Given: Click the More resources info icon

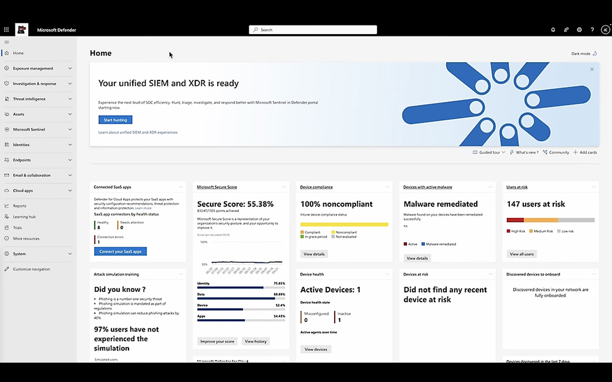Looking at the screenshot, I should click(x=7, y=238).
